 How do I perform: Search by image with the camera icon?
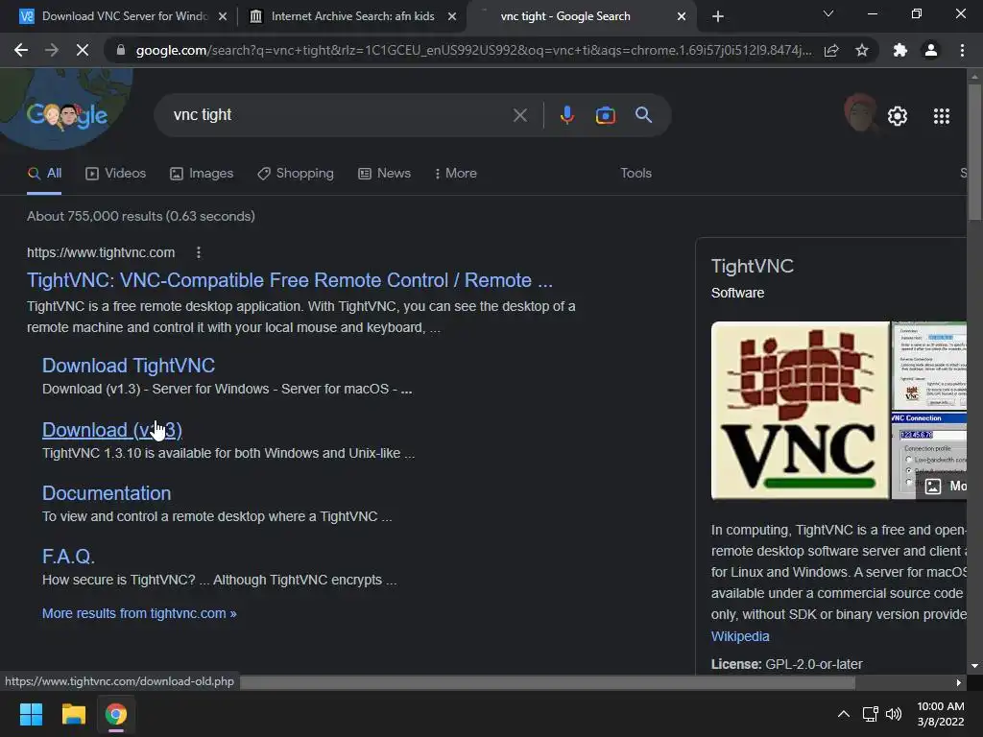coord(605,115)
